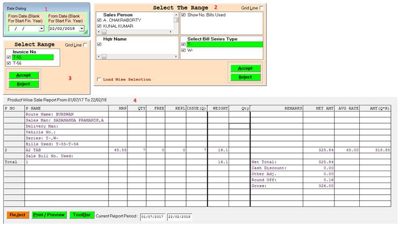Open the ToolBar button at bottom
This screenshot has width=398, height=225.
click(82, 215)
